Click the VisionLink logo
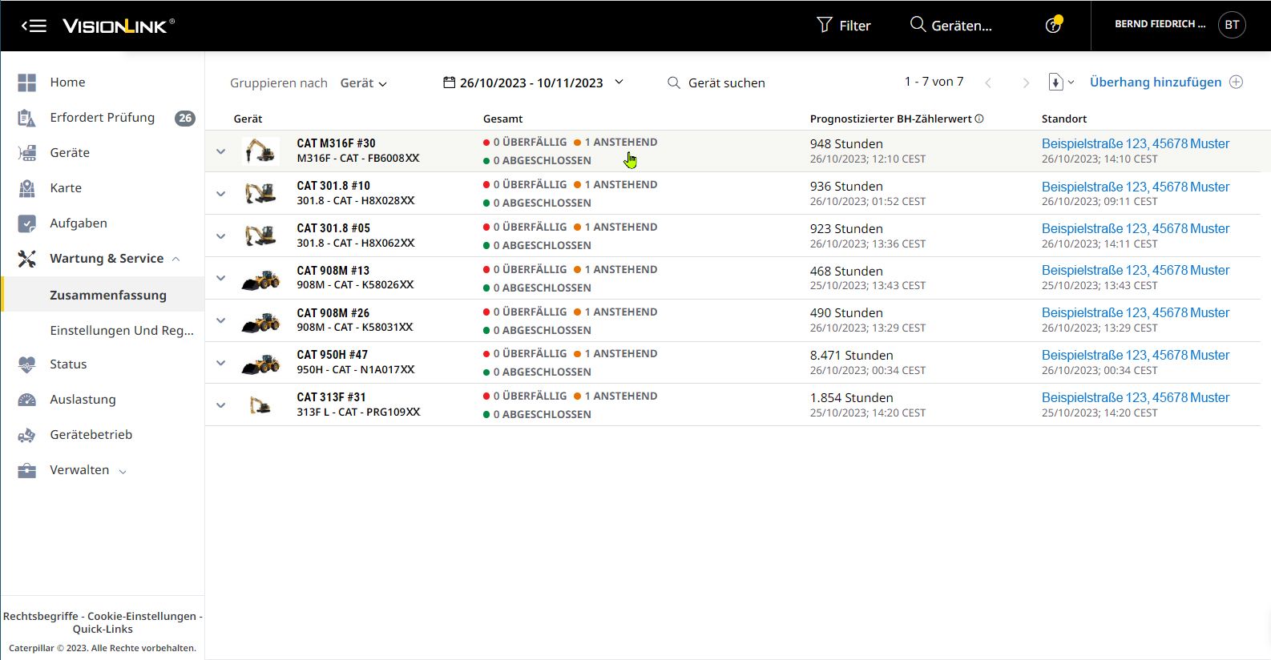 pyautogui.click(x=119, y=26)
